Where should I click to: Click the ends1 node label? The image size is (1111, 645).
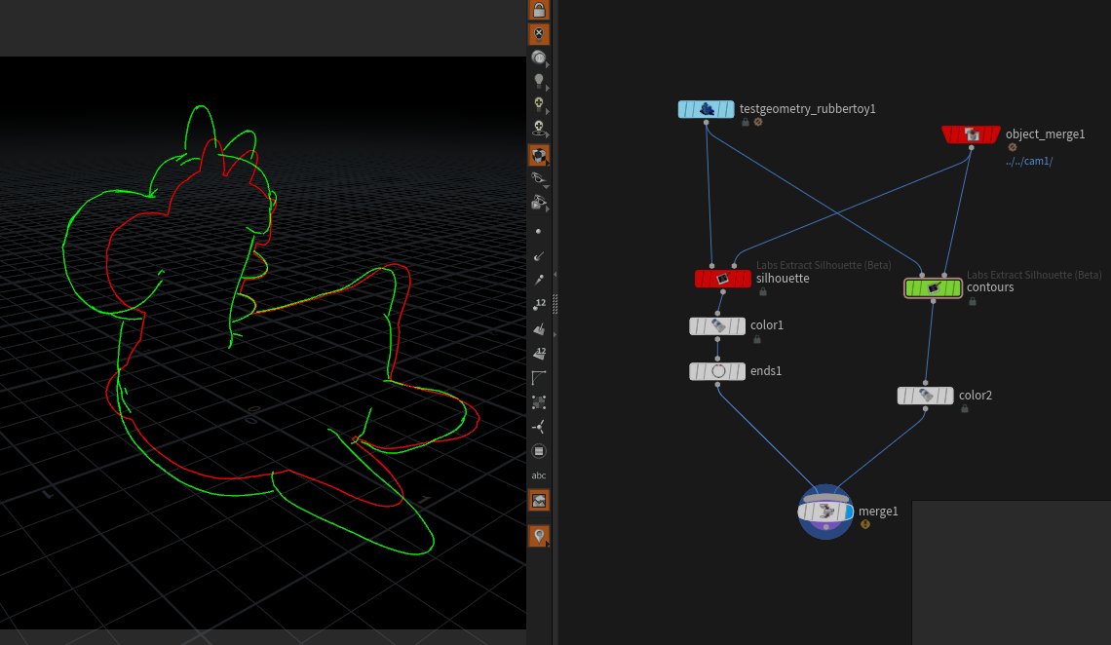(x=766, y=370)
